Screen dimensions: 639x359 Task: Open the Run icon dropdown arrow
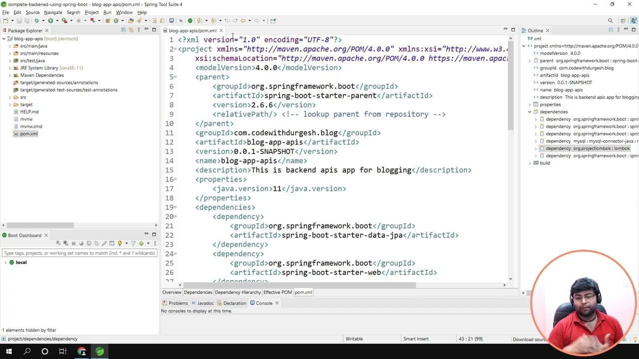57,20
